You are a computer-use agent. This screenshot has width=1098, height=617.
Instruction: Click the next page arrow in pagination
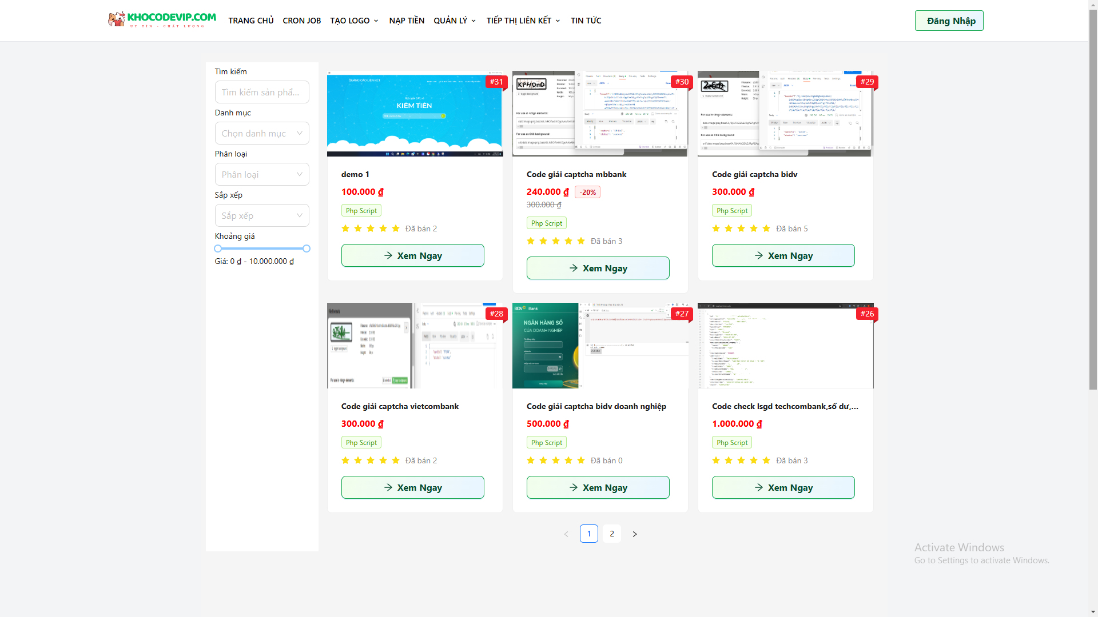(634, 534)
